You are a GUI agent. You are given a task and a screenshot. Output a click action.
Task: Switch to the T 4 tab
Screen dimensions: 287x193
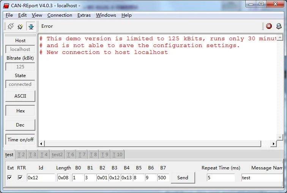(44, 155)
